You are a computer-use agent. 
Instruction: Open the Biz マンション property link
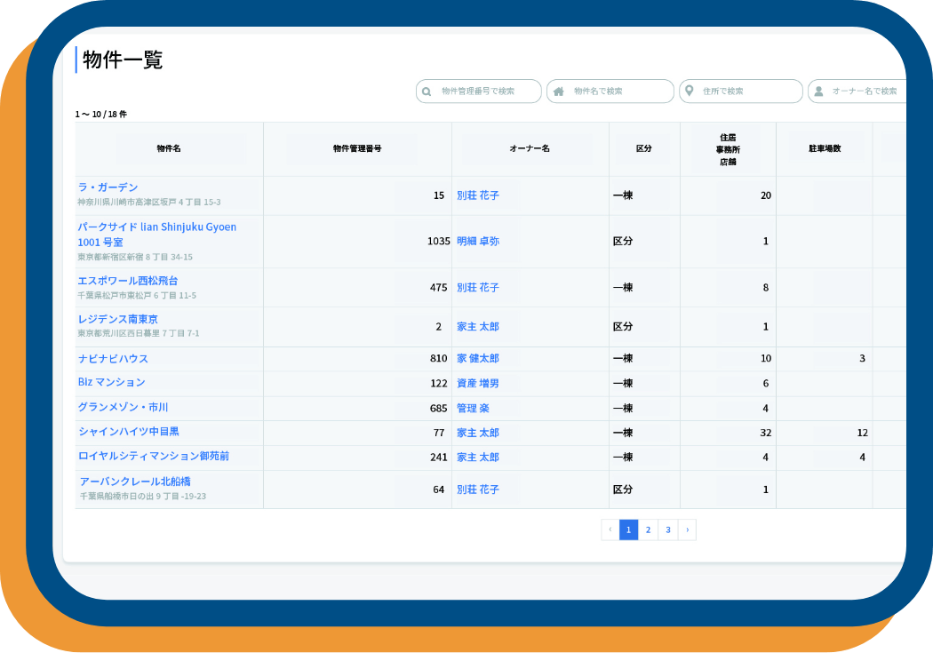(x=111, y=382)
